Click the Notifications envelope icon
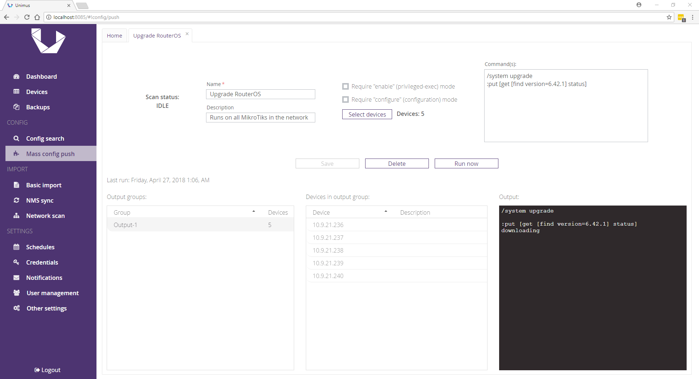699x379 pixels. coord(16,277)
